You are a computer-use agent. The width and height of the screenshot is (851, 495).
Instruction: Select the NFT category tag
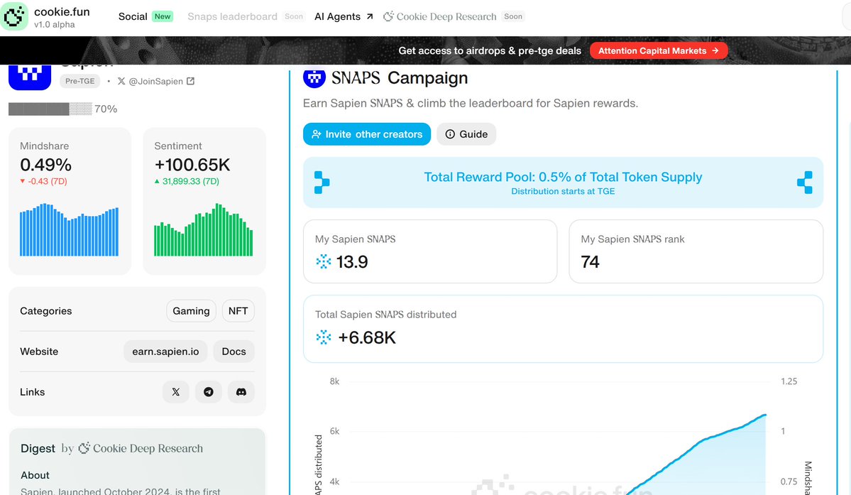tap(238, 311)
